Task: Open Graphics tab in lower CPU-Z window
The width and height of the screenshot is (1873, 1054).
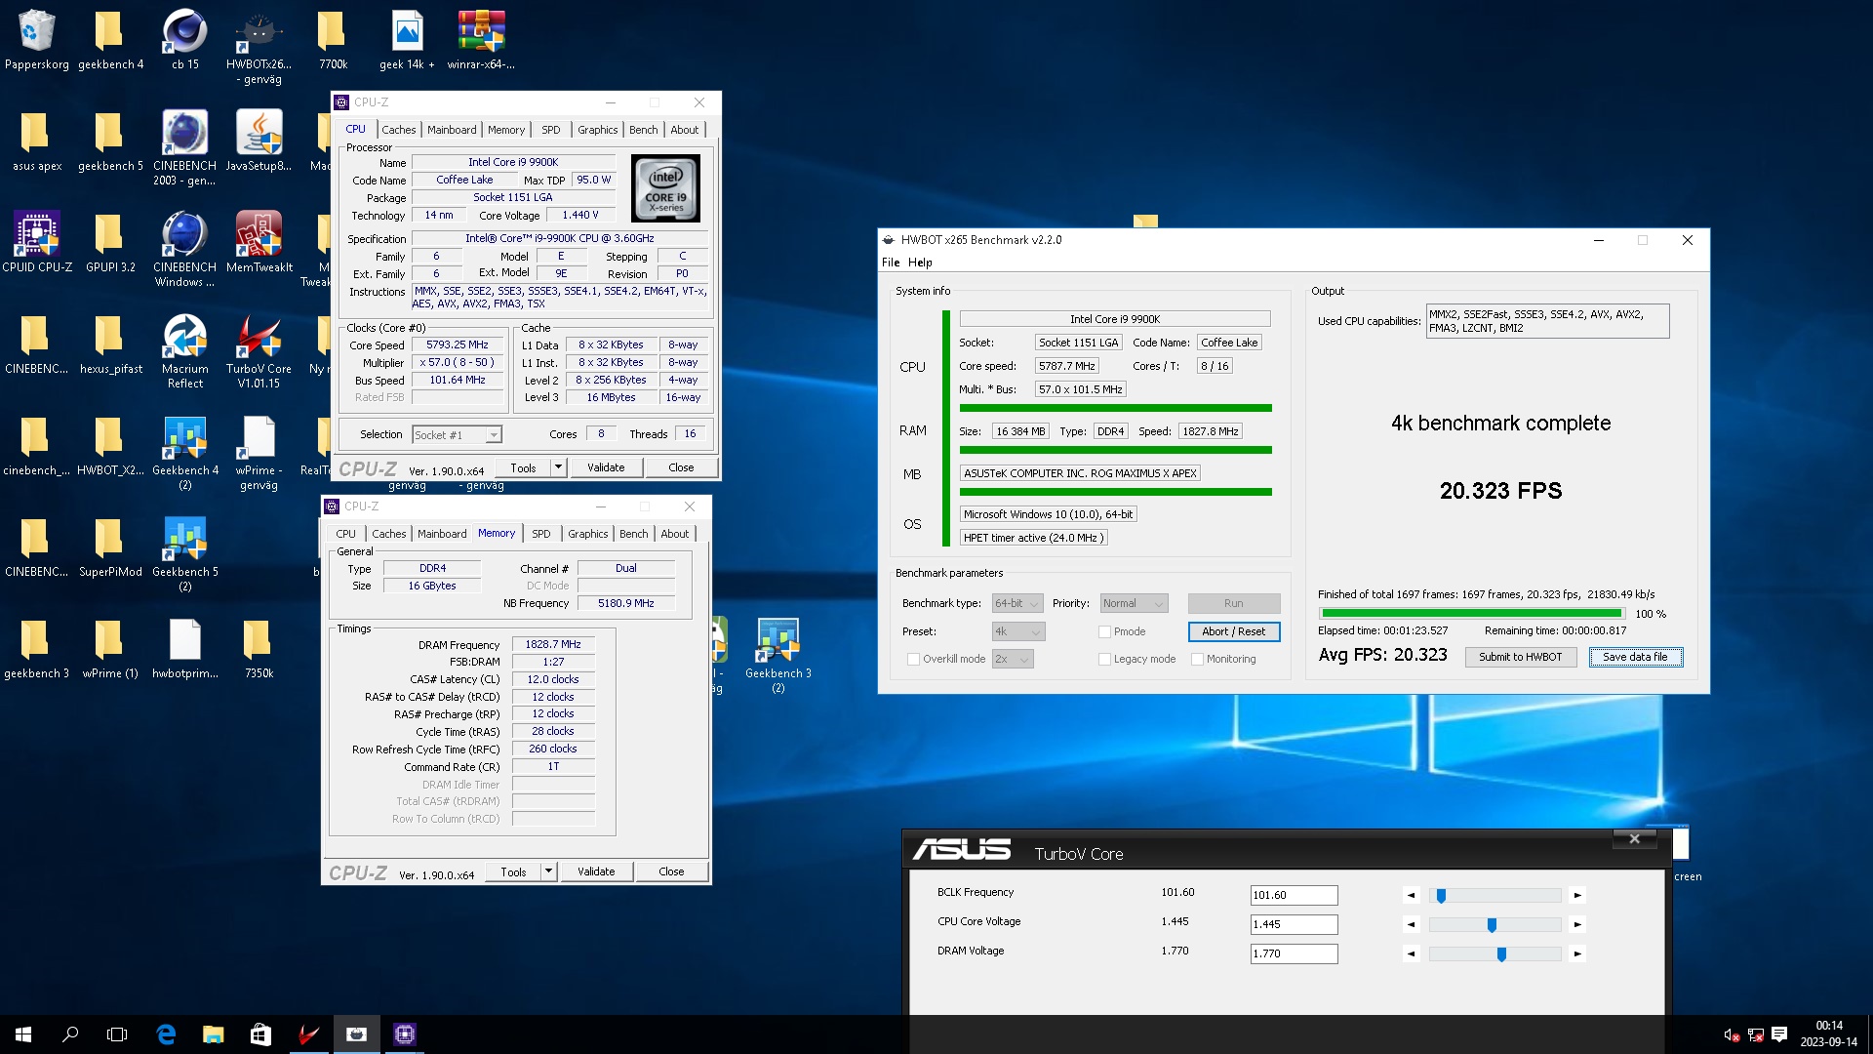Action: point(587,534)
